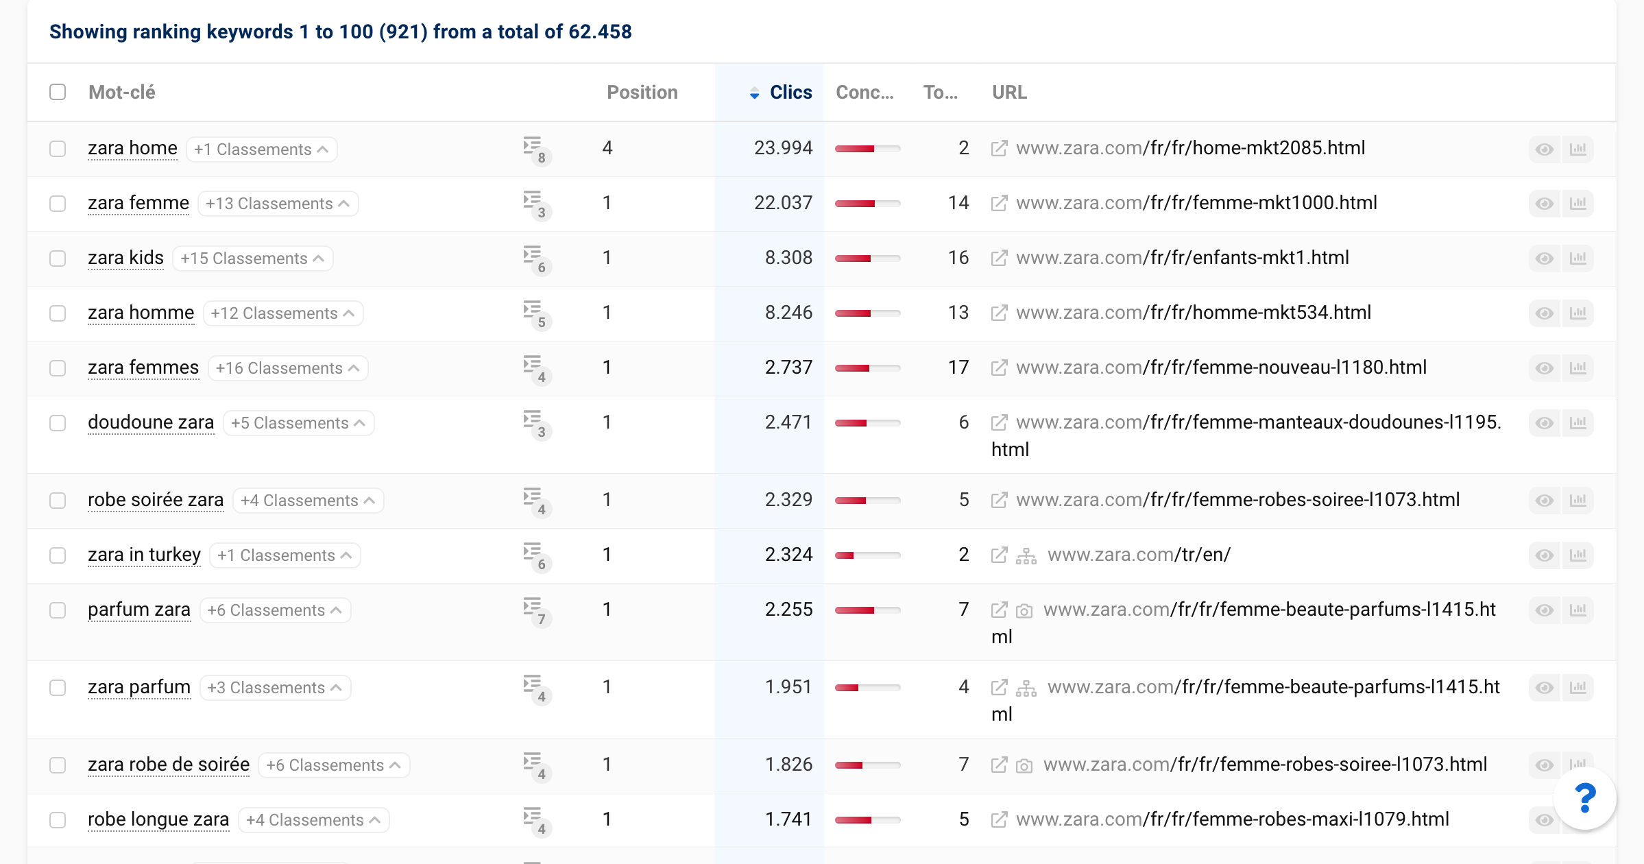The image size is (1644, 864).
Task: Click the results summary heading text
Action: pos(341,32)
